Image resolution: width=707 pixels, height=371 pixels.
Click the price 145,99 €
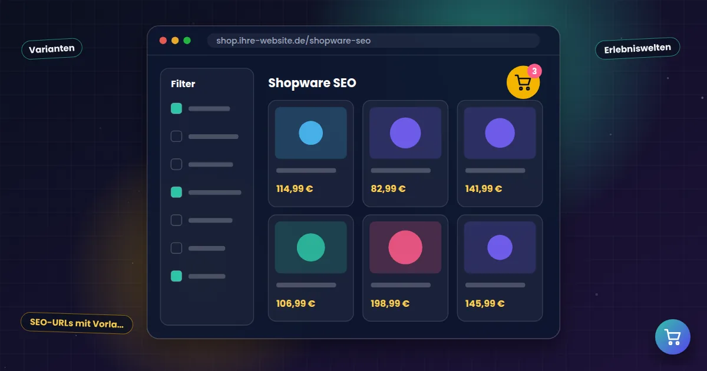pos(485,304)
